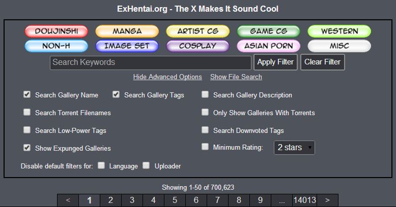Viewport: 396px width, 207px height.
Task: Toggle the Manga category button
Action: coord(127,31)
